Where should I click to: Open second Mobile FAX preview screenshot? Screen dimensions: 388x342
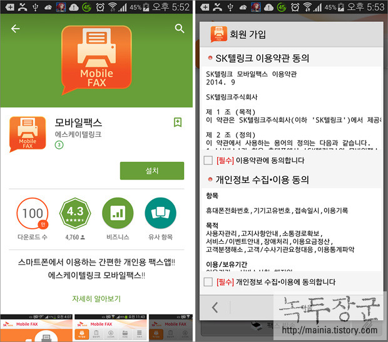(x=111, y=328)
